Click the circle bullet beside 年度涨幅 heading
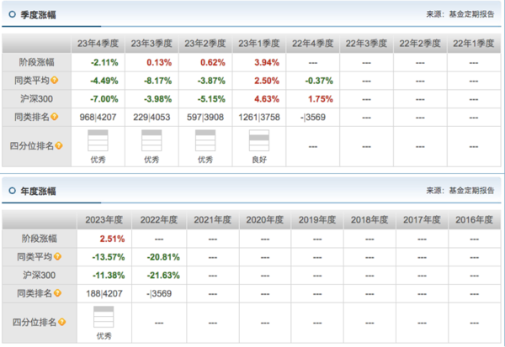Image resolution: width=505 pixels, height=347 pixels. point(13,191)
